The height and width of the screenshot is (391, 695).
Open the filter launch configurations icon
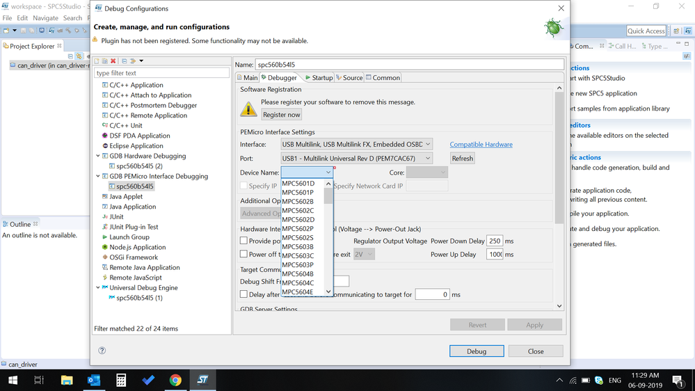[133, 61]
